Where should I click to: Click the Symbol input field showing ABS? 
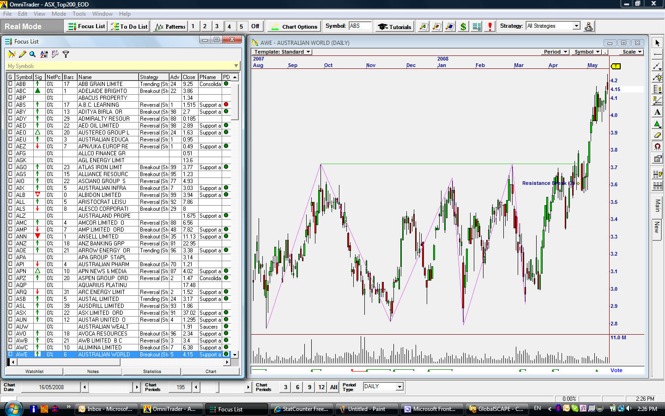click(360, 26)
